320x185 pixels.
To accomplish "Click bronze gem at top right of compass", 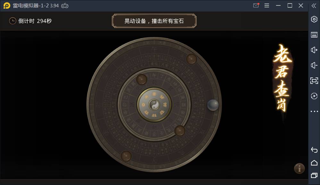I will (191, 59).
